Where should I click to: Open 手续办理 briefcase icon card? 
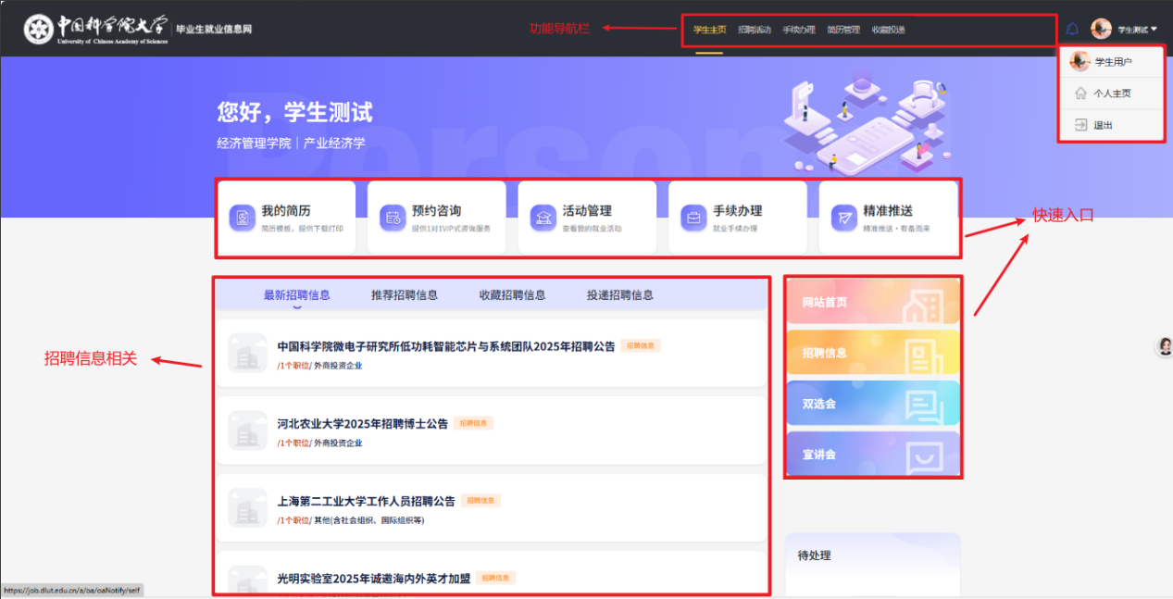(x=693, y=218)
